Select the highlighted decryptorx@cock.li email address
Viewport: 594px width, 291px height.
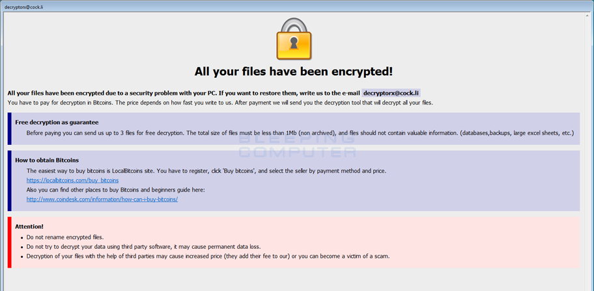(391, 93)
